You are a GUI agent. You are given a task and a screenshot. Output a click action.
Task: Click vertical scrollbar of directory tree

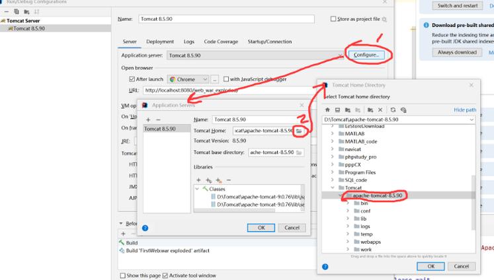pyautogui.click(x=473, y=203)
